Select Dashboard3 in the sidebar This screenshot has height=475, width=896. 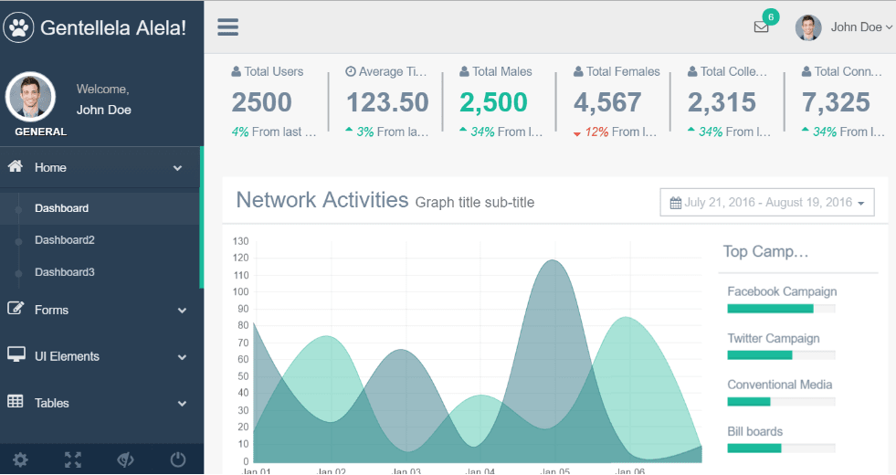[x=65, y=272]
